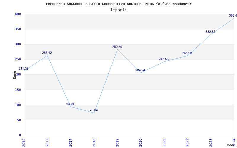Viewport: 237px width, 148px height.
Task: Click the 2019 x-axis label
Action: click(117, 142)
